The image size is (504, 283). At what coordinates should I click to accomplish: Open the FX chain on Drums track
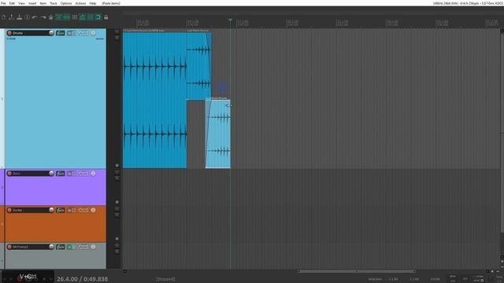(72, 33)
